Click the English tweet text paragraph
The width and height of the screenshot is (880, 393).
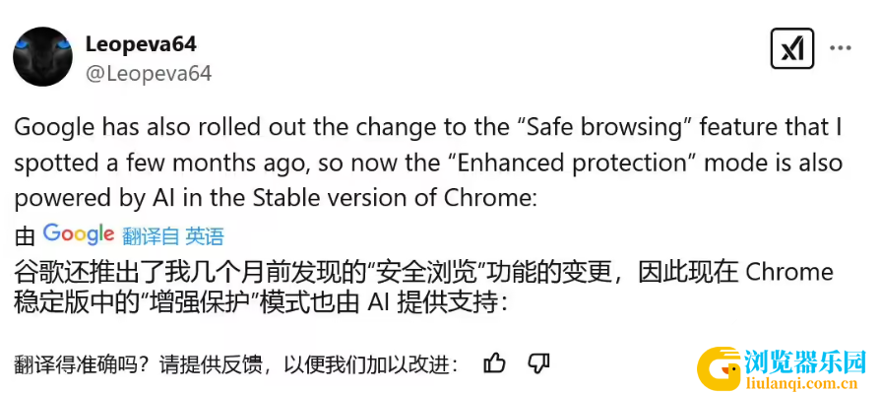428,164
